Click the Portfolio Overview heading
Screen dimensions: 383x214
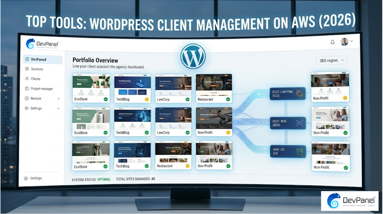95,60
